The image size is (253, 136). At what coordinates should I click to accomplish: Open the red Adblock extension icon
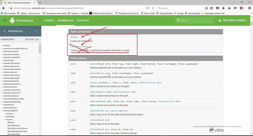pos(241,8)
